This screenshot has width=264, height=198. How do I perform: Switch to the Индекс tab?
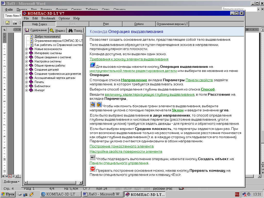tap(58, 30)
